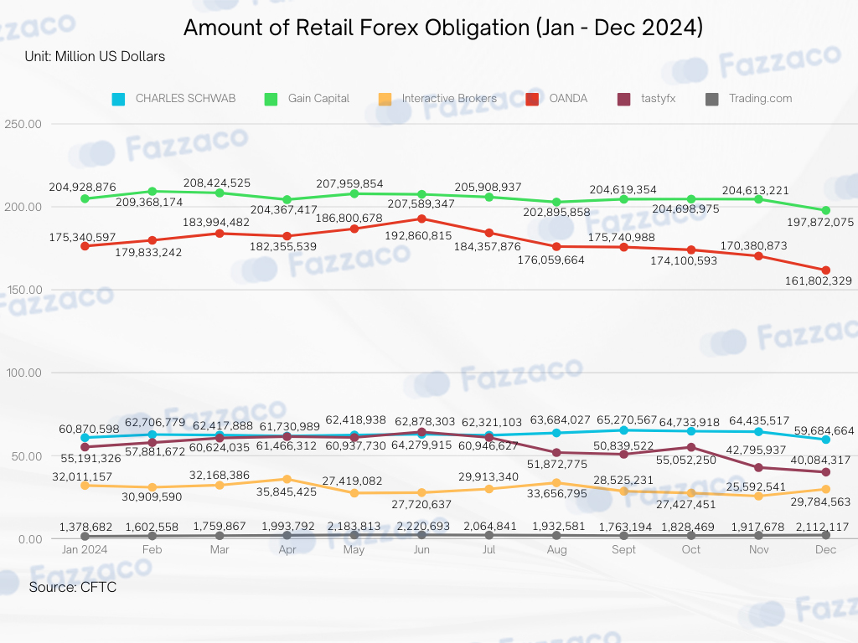Click the 'Source: CFTC' footer text

[x=73, y=587]
